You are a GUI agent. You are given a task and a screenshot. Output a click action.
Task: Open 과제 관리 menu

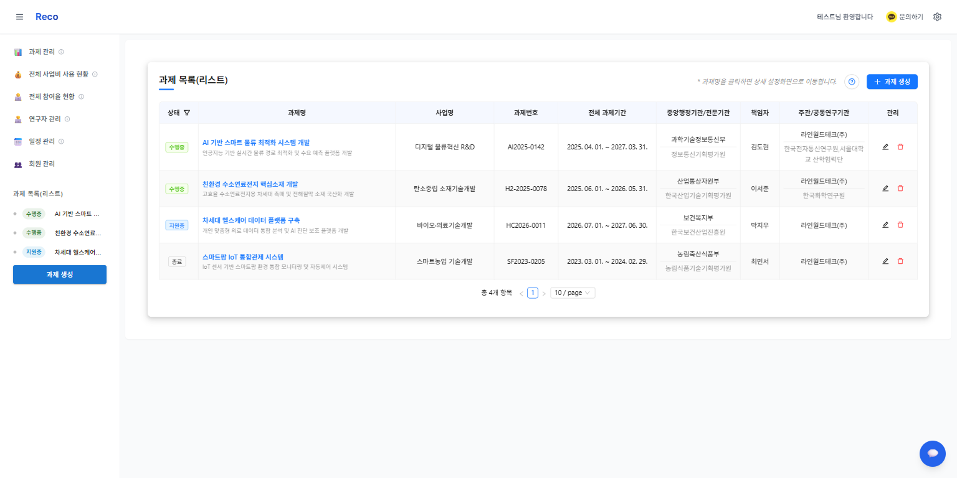42,52
